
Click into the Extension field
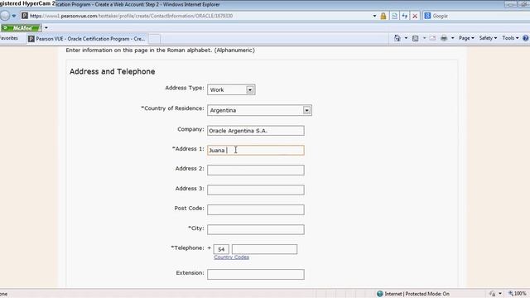(256, 274)
